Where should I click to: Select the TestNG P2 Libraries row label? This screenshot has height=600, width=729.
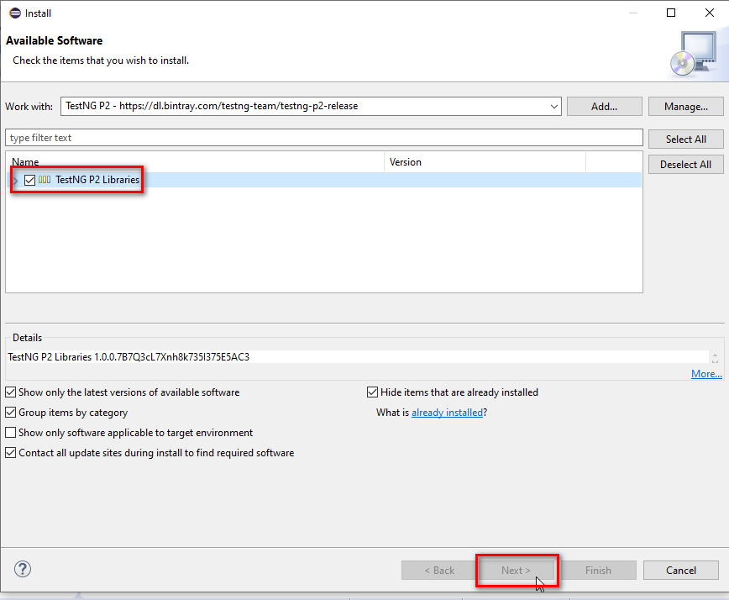(x=97, y=180)
